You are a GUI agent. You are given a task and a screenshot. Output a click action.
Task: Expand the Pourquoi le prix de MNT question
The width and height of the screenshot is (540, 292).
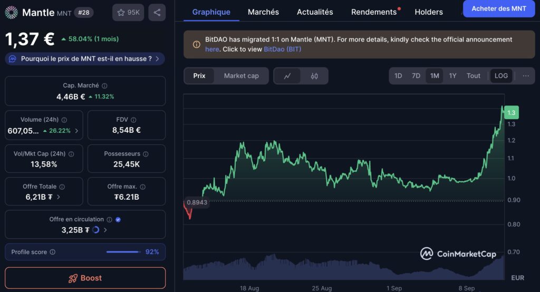[85, 59]
